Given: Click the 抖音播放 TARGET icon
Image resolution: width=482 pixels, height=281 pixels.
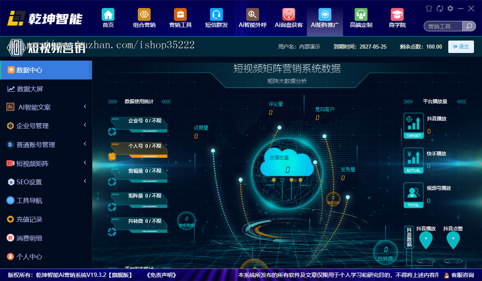Looking at the screenshot, I should coord(413,126).
